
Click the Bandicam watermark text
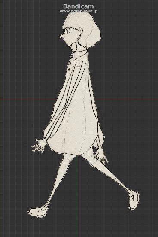[78, 6]
